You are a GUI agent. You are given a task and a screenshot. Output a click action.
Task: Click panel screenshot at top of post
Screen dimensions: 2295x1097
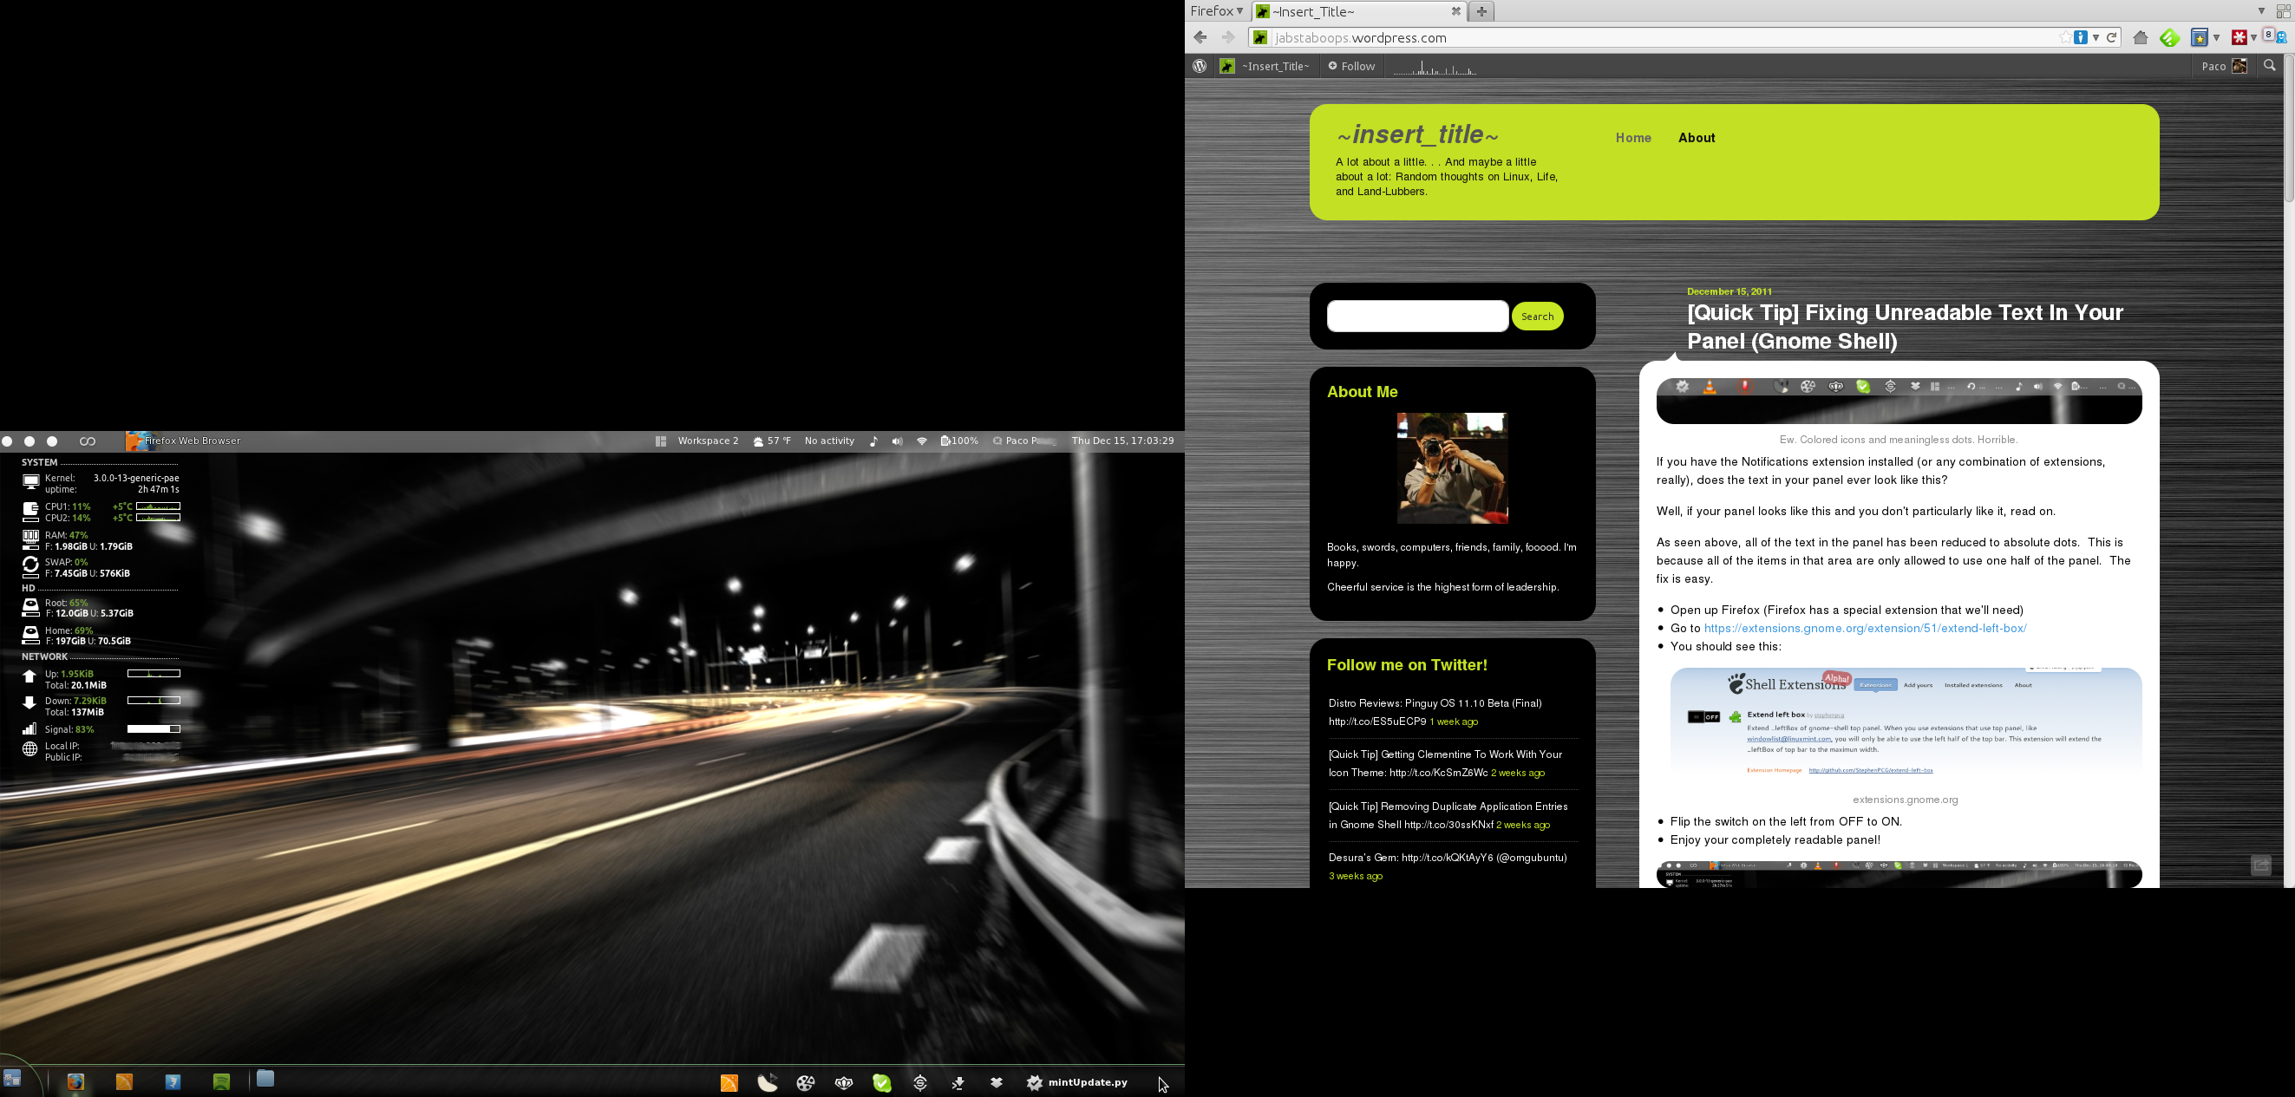[1899, 401]
